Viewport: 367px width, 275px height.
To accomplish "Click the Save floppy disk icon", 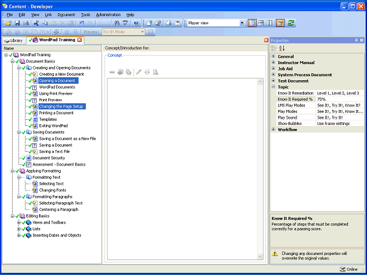I will (17, 23).
